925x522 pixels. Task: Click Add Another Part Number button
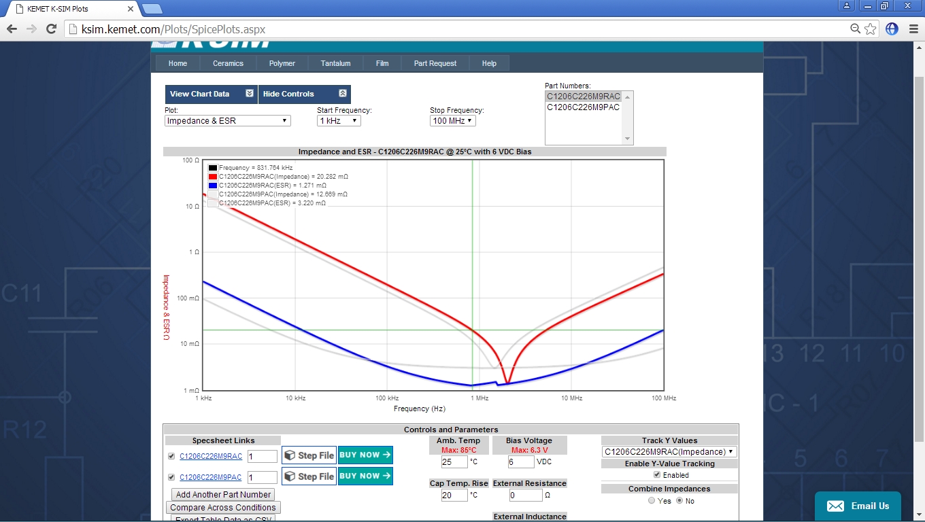223,495
